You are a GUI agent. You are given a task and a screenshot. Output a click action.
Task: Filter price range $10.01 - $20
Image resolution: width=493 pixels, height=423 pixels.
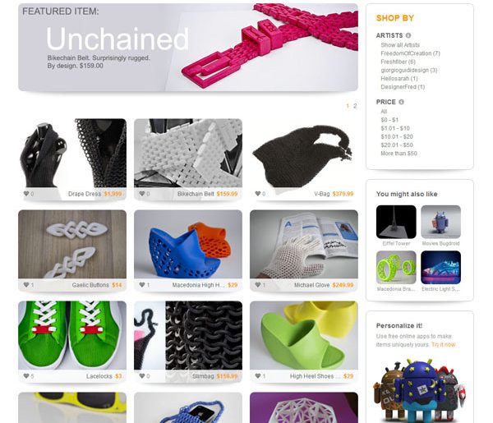(397, 136)
